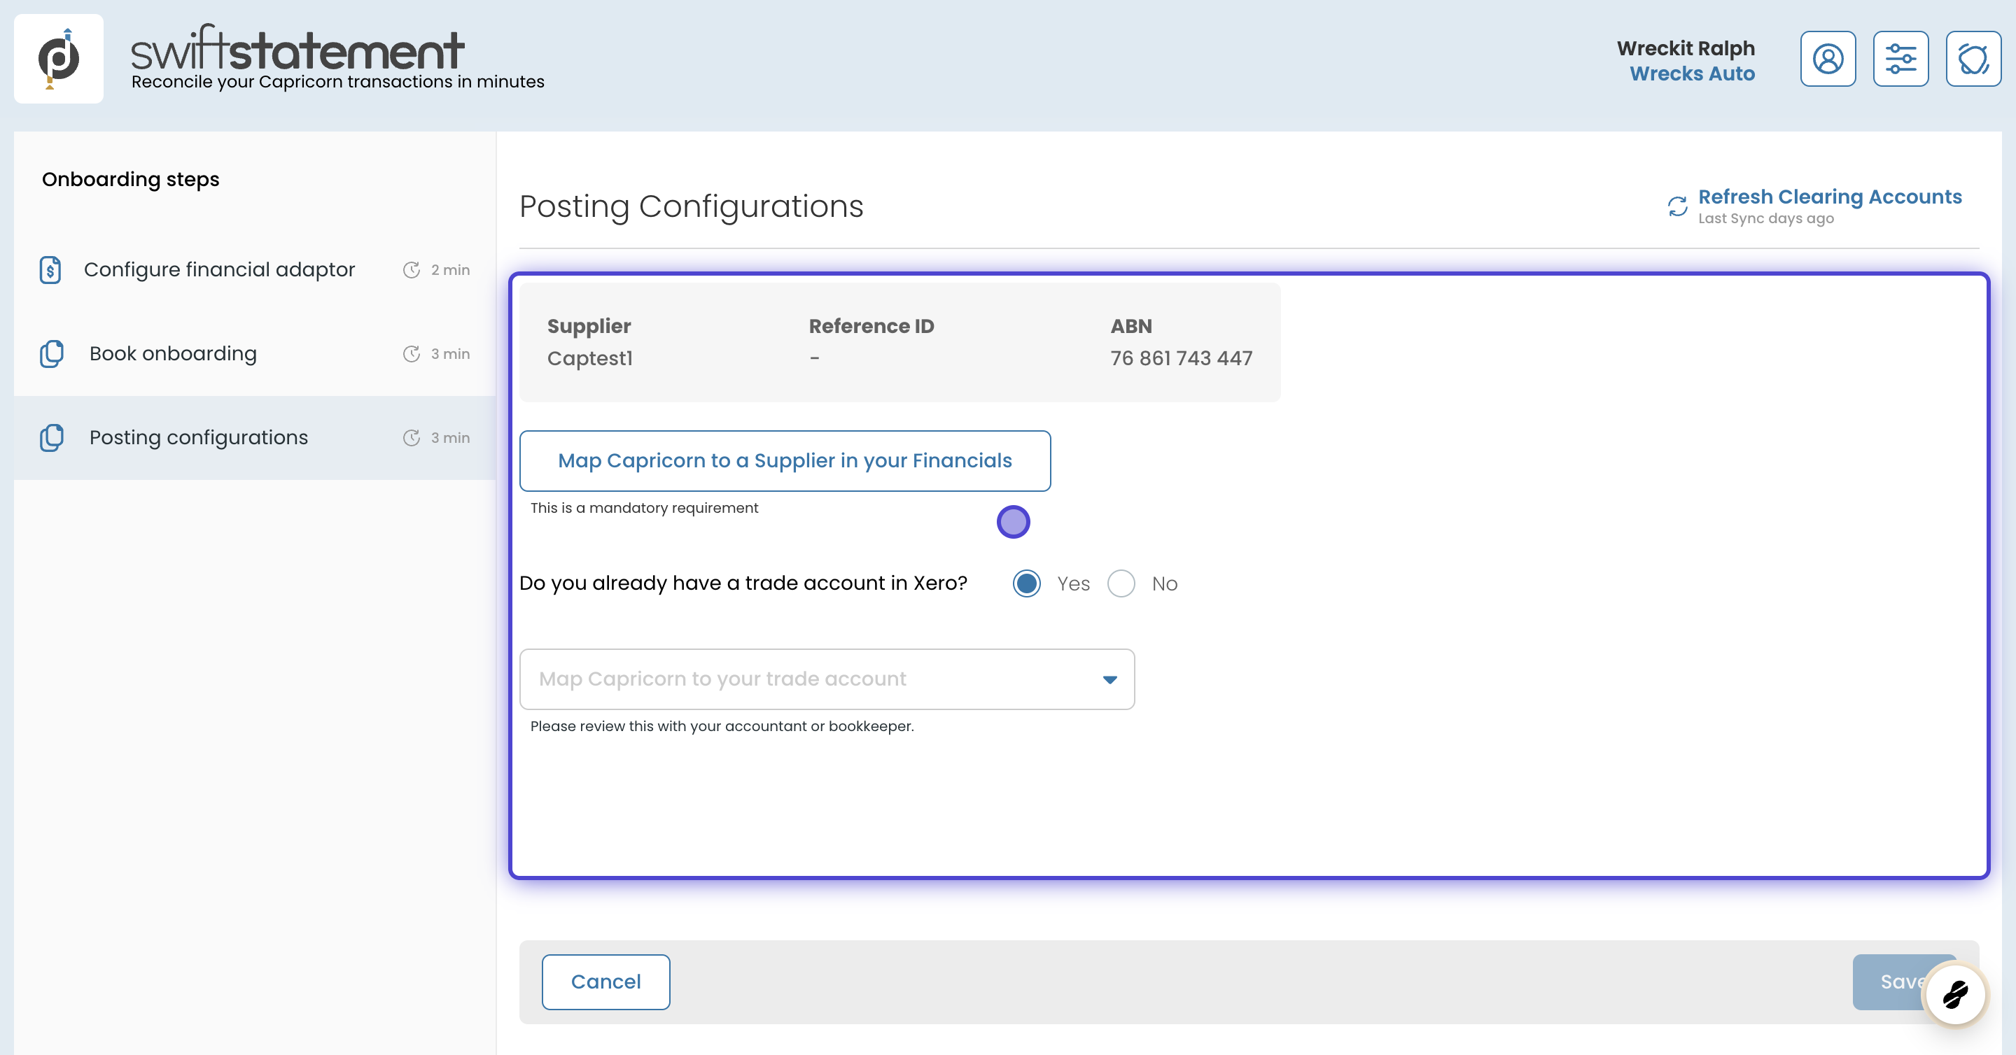Click the SwiftStatement logo icon
Image resolution: width=2016 pixels, height=1055 pixels.
click(x=59, y=59)
